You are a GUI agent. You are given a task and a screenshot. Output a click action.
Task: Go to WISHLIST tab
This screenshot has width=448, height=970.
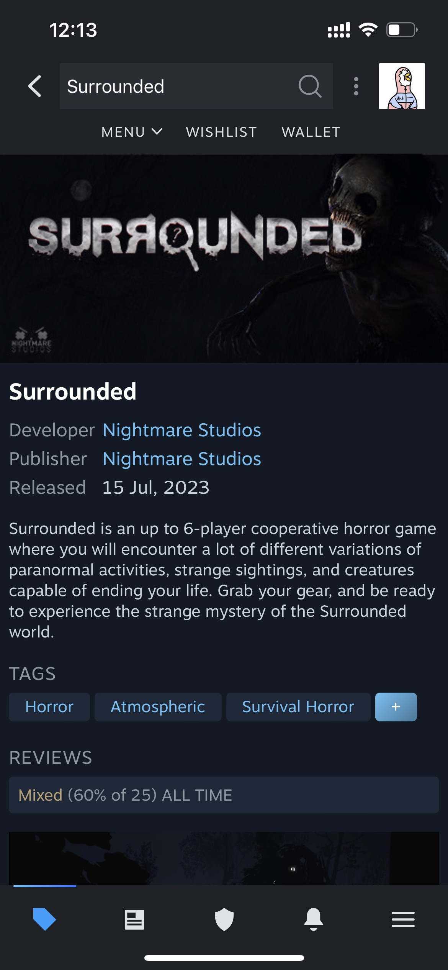click(x=221, y=132)
